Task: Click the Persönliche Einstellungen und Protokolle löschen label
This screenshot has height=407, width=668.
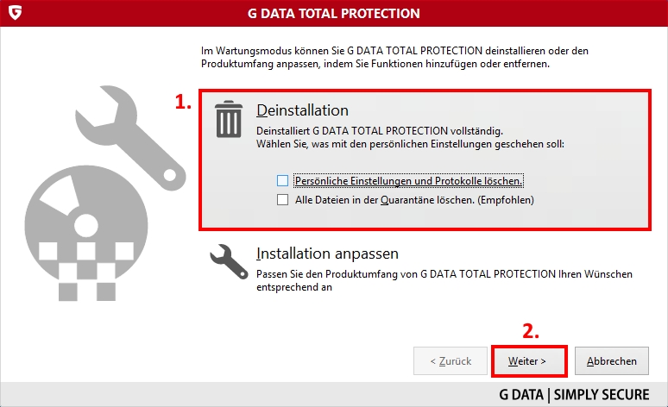Action: (x=408, y=181)
